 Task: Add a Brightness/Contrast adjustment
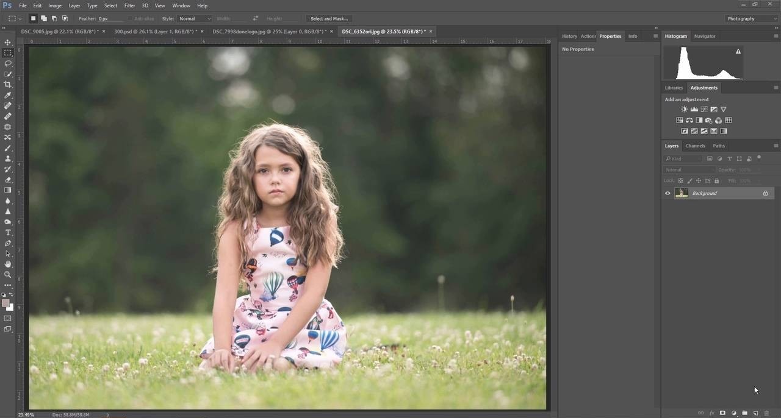pos(684,109)
